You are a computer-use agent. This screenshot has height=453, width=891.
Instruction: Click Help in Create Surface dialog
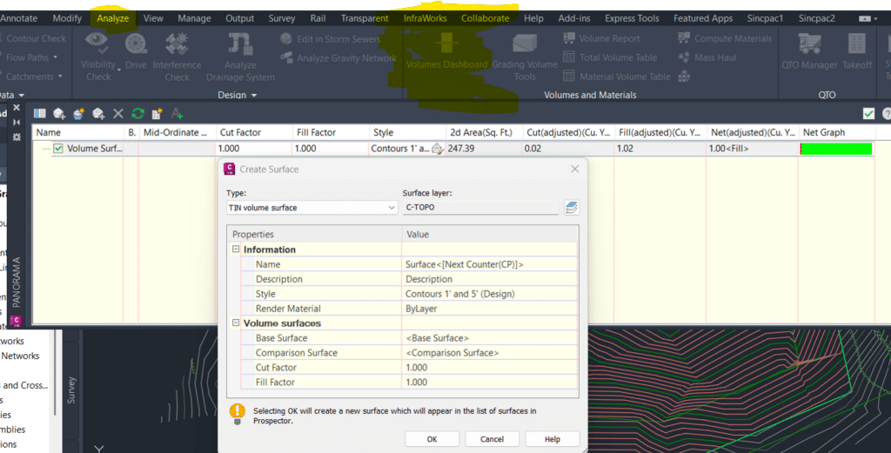(x=553, y=439)
